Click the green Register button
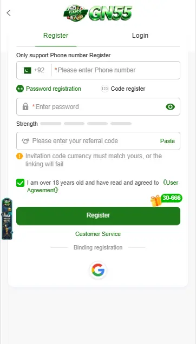196x344 pixels. coord(98,216)
